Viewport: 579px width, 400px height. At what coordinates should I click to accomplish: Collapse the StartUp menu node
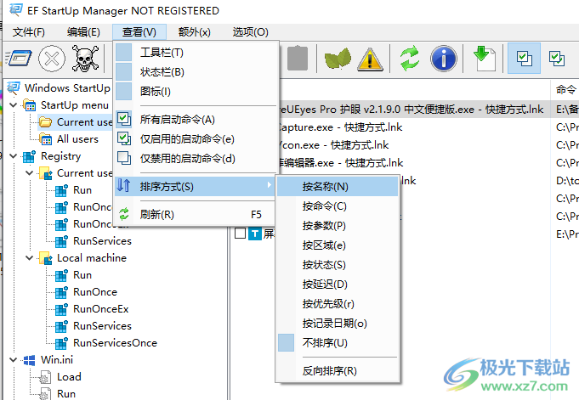14,105
